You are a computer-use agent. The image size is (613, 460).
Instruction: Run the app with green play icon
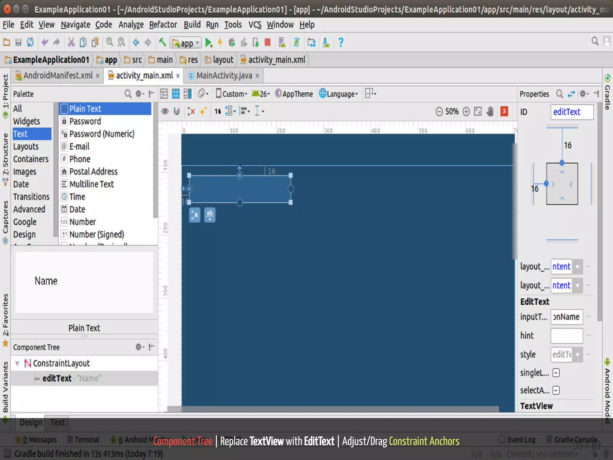click(x=209, y=43)
